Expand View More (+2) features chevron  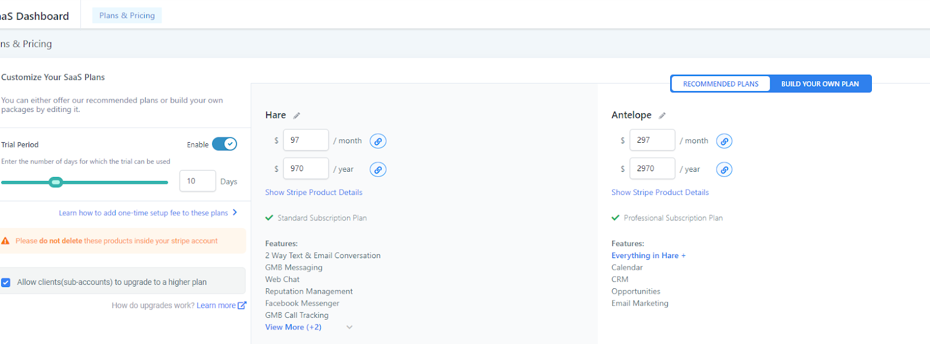click(x=349, y=327)
